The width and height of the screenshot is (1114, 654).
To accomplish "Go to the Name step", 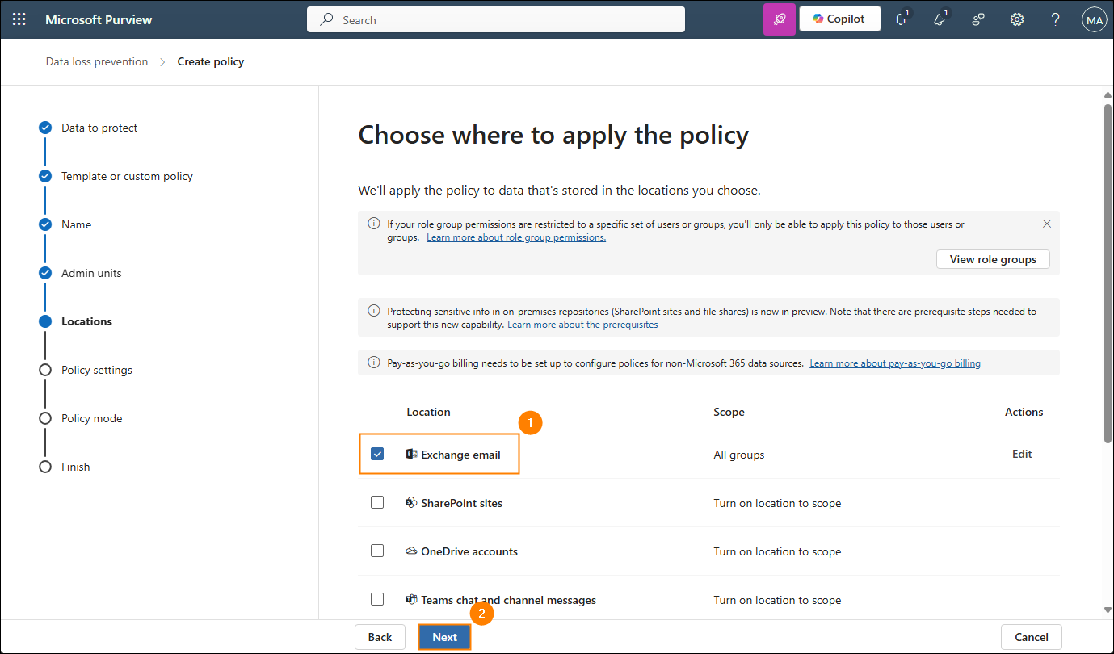I will 76,224.
